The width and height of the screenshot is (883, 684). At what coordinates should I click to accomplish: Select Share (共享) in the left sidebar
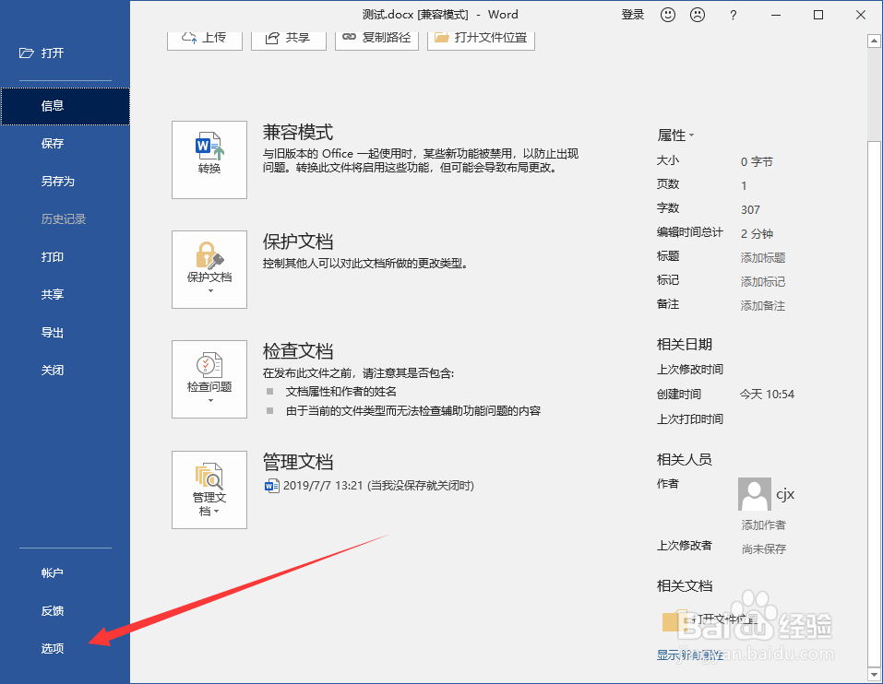tap(66, 294)
